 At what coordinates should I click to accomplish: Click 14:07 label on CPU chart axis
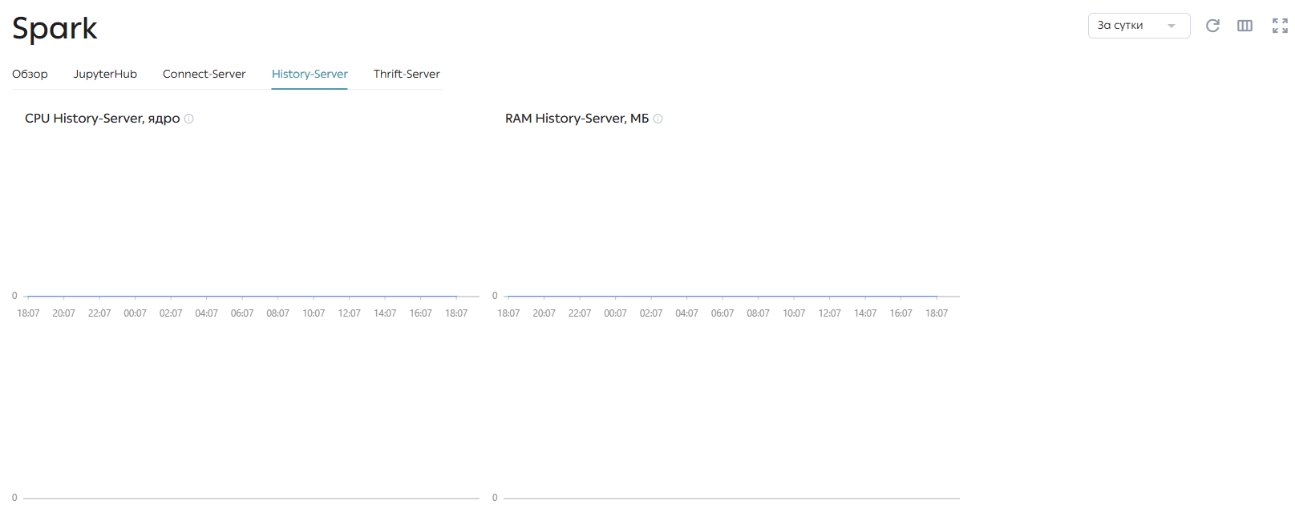(x=385, y=313)
